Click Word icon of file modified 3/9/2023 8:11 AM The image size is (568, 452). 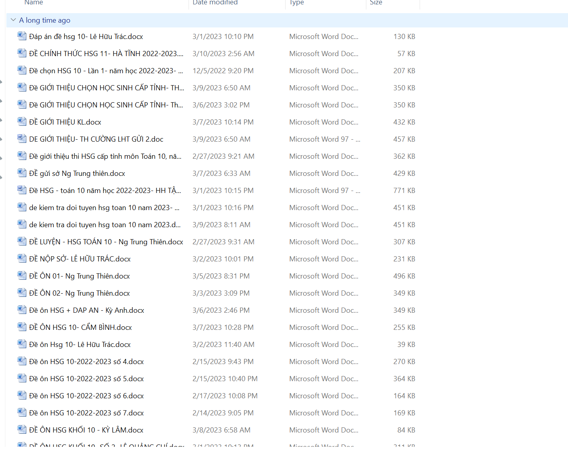tap(22, 224)
